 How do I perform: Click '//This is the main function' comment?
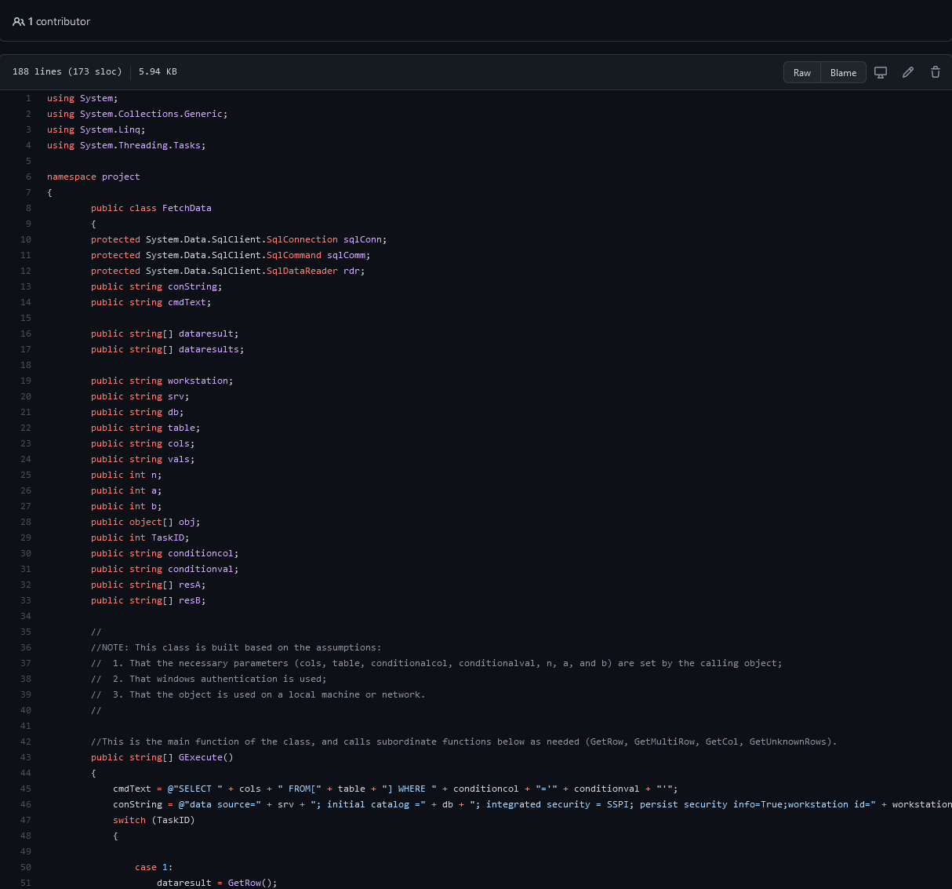(463, 741)
